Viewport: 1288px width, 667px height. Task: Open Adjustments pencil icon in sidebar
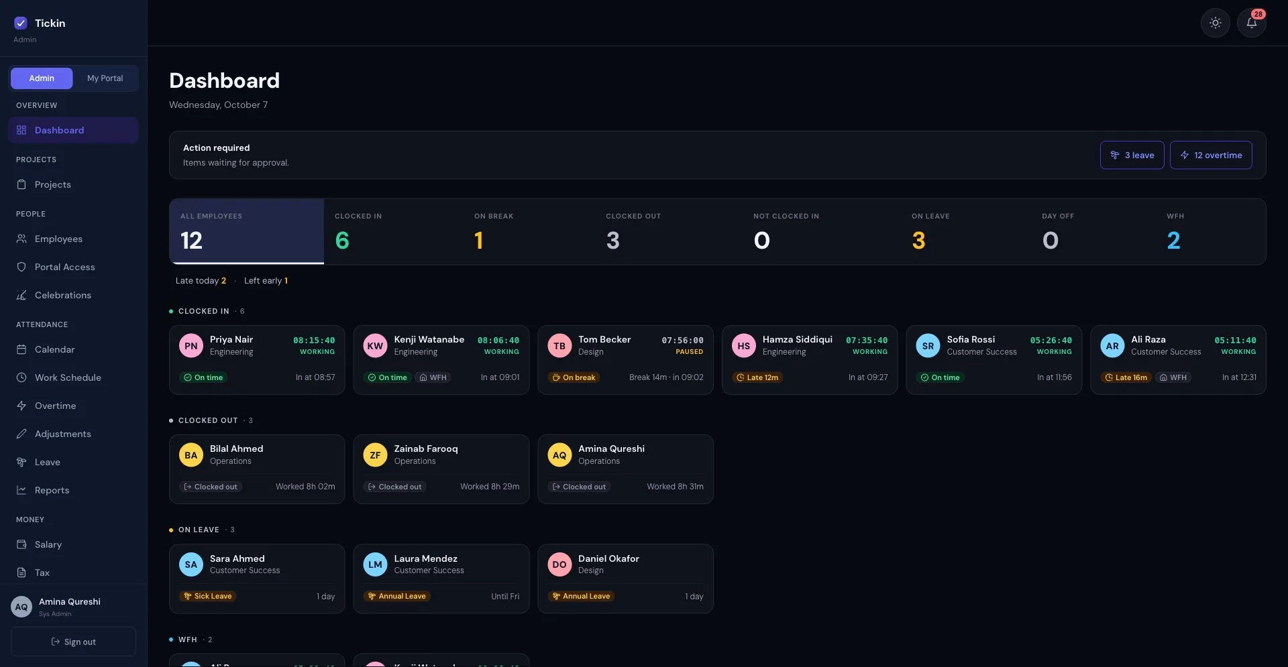[21, 434]
